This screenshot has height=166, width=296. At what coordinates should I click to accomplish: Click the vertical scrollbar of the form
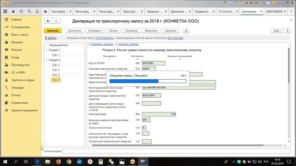coord(289,65)
